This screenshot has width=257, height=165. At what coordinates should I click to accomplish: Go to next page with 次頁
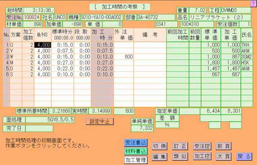[x=224, y=156]
